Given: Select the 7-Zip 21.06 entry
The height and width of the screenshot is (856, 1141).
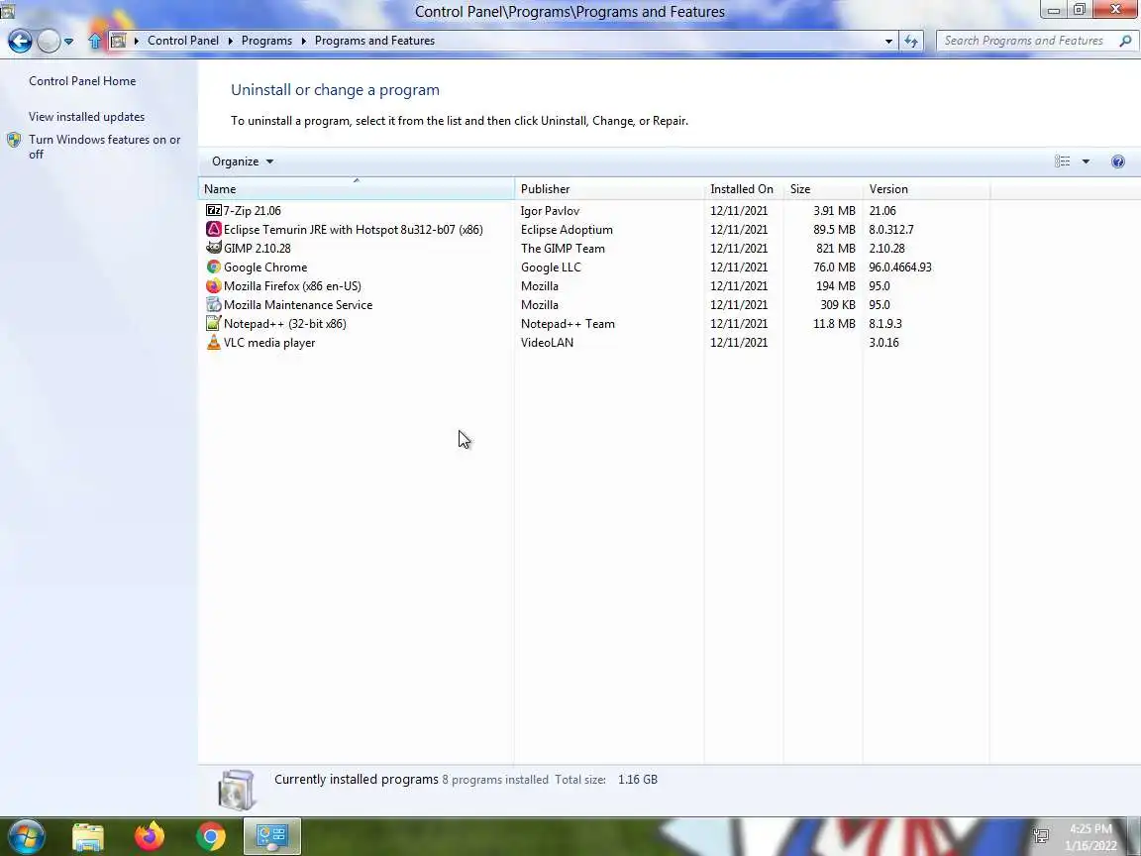Looking at the screenshot, I should coord(252,210).
